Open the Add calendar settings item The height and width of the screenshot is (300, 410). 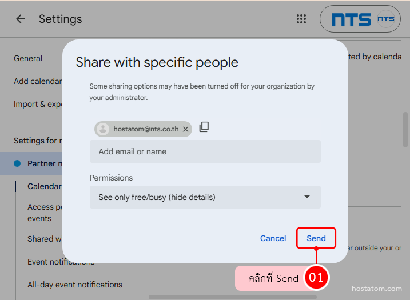[38, 81]
